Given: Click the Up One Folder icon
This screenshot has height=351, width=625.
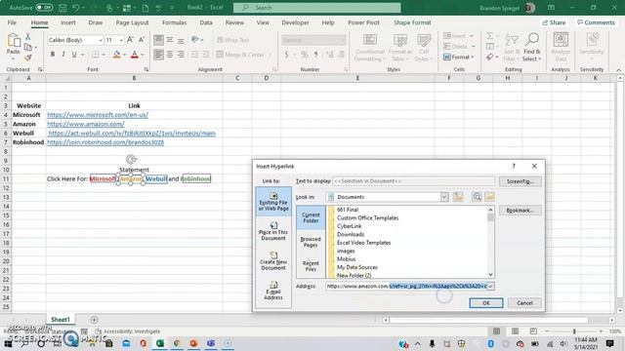Looking at the screenshot, I should point(458,197).
